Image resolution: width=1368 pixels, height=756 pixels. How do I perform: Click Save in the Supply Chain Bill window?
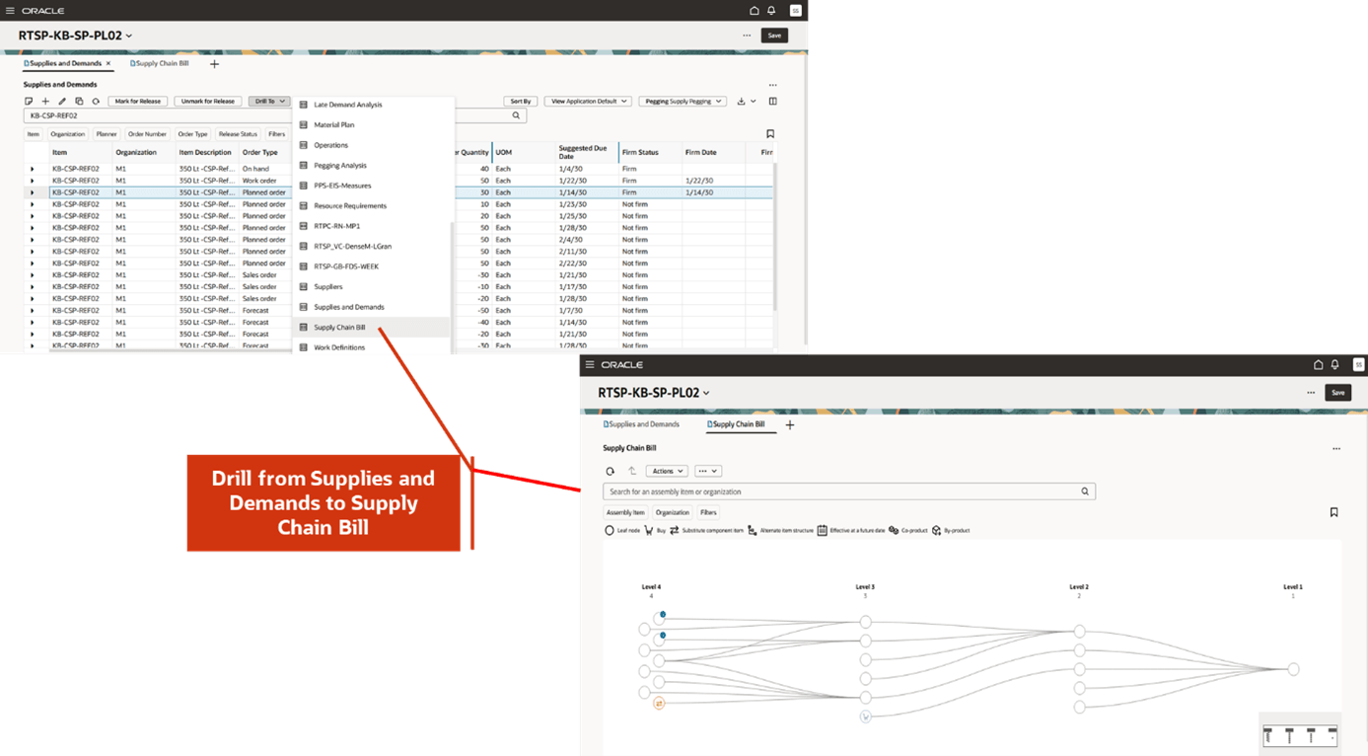point(1337,393)
